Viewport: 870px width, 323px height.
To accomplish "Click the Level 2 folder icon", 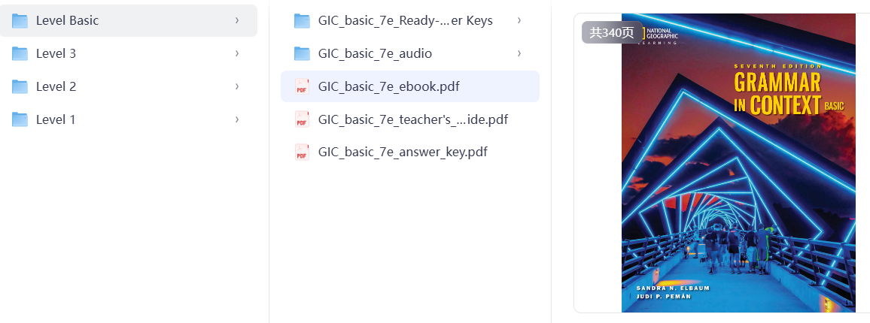I will coord(20,86).
